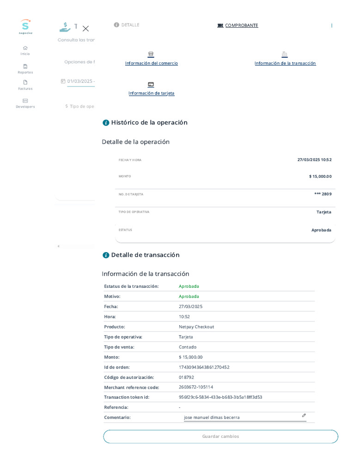Click the Netpay Checkout product value
This screenshot has width=355, height=473.
pyautogui.click(x=196, y=327)
